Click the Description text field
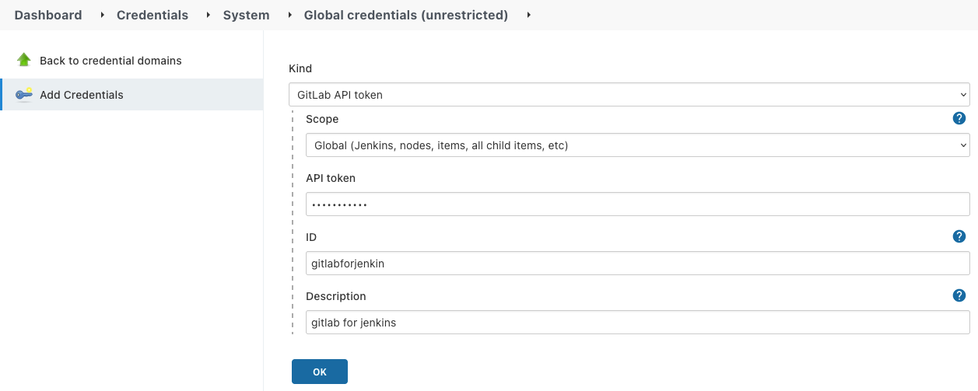This screenshot has height=391, width=978. point(637,323)
